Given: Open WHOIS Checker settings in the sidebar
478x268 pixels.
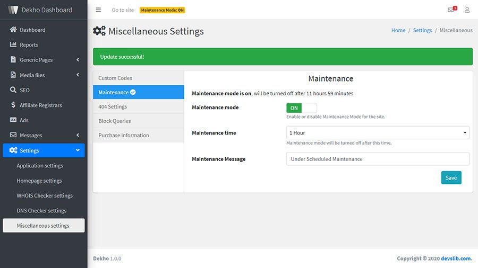Looking at the screenshot, I should coord(45,195).
